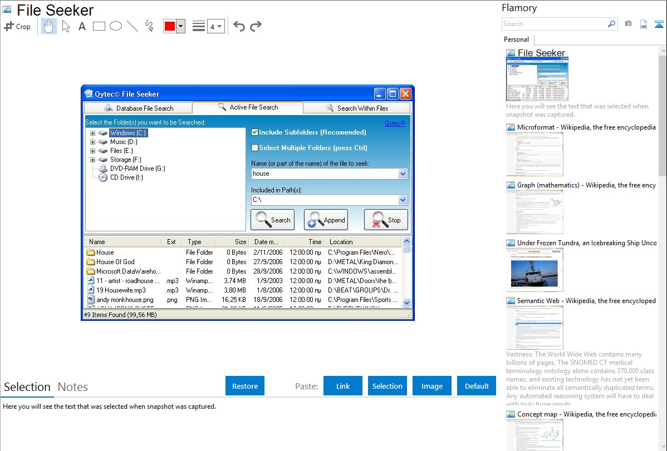Open the Graph (mathematics) snapshot thumbnail

click(534, 212)
